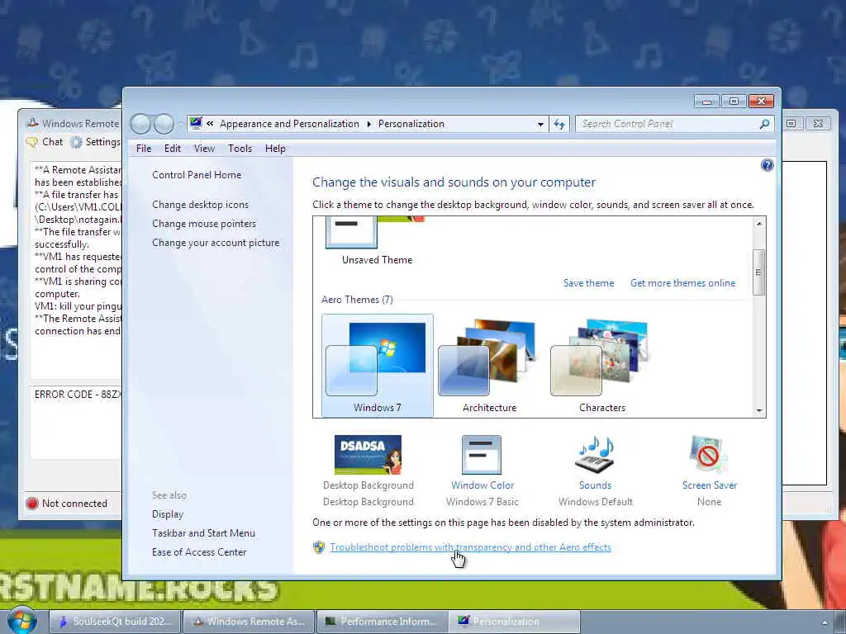The height and width of the screenshot is (634, 846).
Task: Click theme list scroll down arrow
Action: [759, 410]
